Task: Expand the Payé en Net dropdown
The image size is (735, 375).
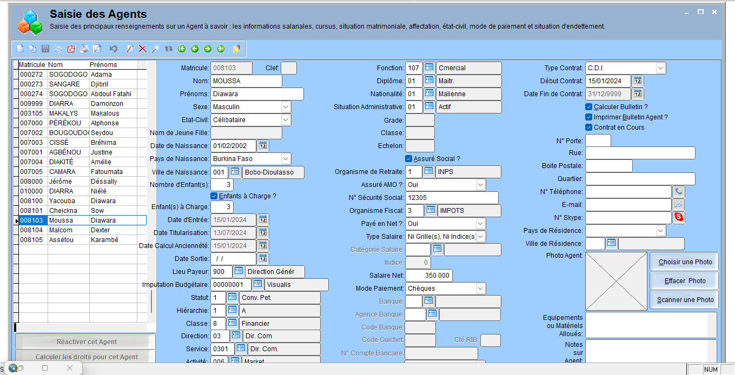Action: coord(480,224)
